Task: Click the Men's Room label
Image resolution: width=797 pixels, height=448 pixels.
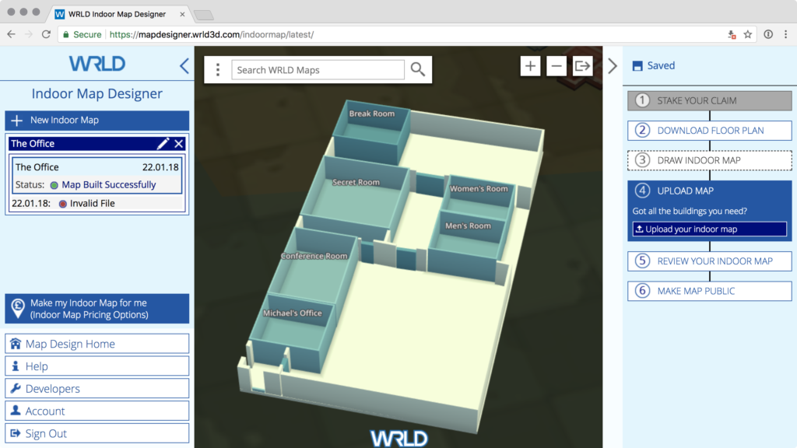Action: [x=468, y=226]
